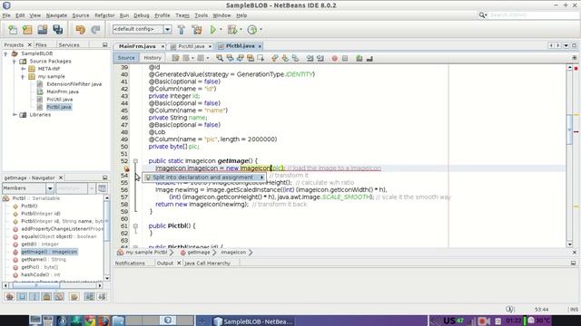Toggle Fully Qualified Names in Navigator

click(74, 296)
